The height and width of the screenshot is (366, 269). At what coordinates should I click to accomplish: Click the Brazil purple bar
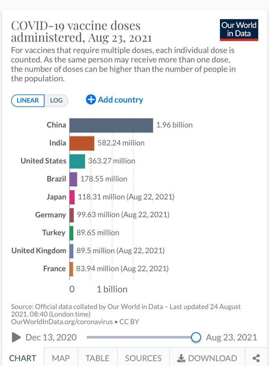point(73,179)
